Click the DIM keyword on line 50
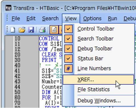The height and width of the screenshot is (108, 136). [46, 92]
